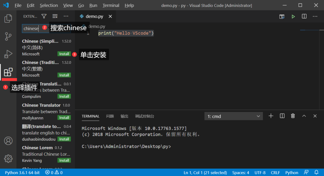Switch to the 调试控制台 tab
This screenshot has height=176, width=324.
click(x=144, y=116)
